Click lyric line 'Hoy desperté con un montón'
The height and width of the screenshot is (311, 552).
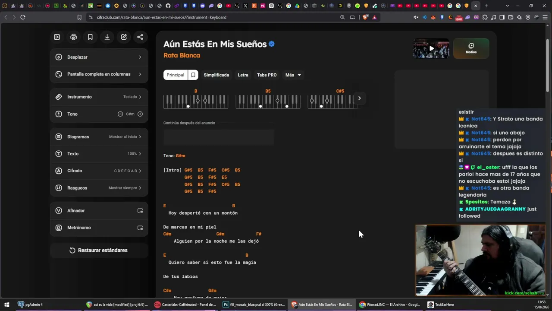(x=203, y=213)
